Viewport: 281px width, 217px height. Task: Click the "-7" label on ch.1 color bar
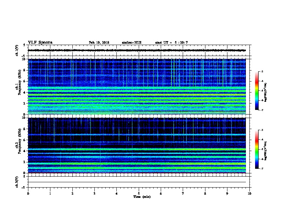(x=261, y=110)
